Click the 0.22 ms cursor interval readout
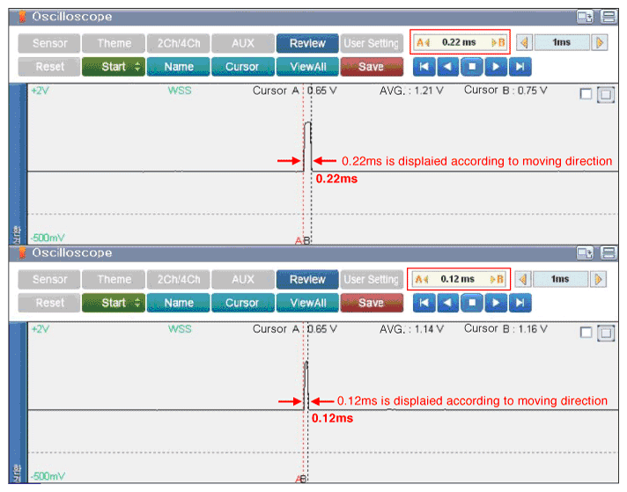627x492 pixels. point(459,42)
